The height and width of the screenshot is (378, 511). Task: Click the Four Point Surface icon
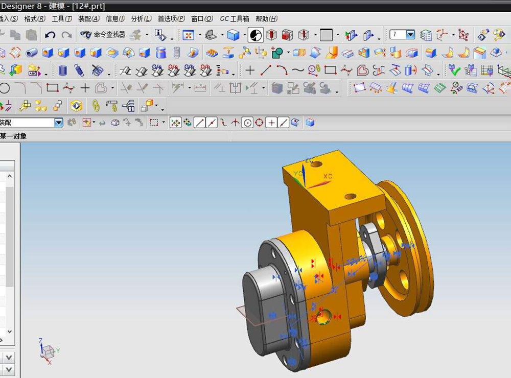[359, 88]
